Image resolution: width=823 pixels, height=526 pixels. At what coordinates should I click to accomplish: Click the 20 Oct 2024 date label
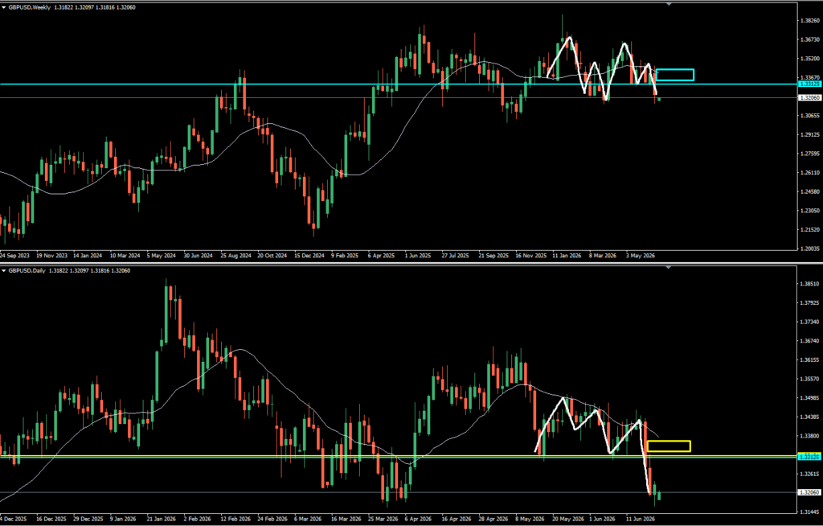272,256
